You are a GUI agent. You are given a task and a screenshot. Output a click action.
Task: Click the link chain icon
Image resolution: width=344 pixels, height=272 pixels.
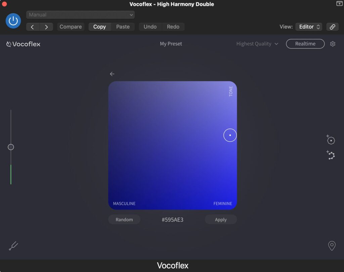click(x=332, y=27)
